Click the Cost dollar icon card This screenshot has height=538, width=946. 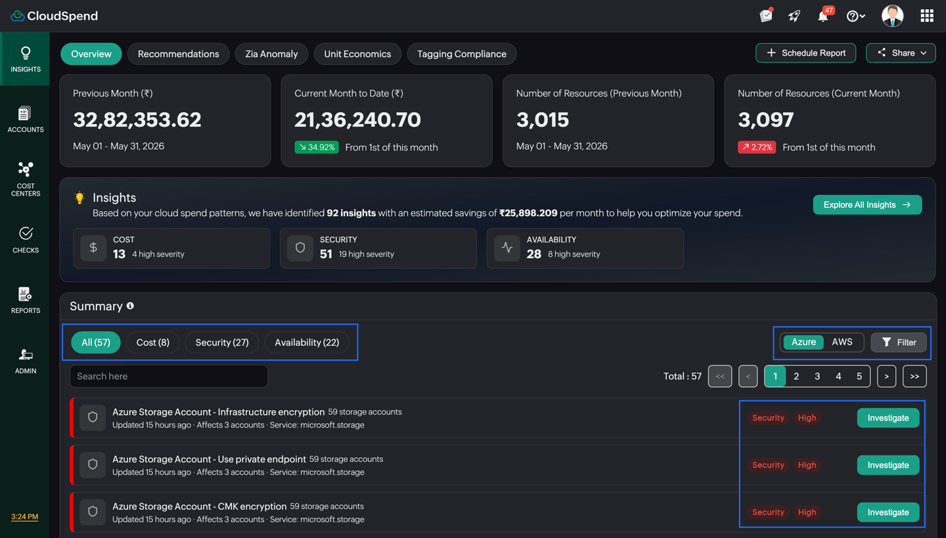tap(93, 247)
